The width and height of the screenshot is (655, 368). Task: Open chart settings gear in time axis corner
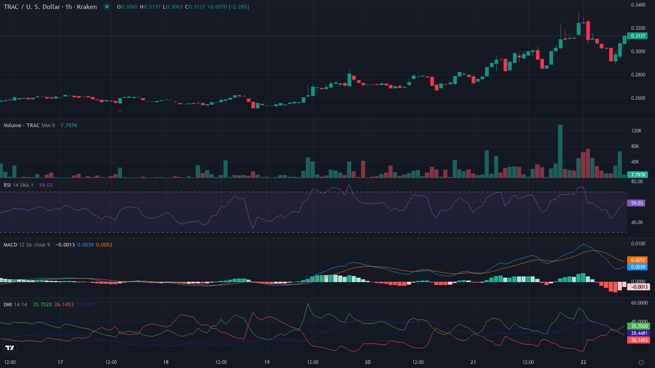pyautogui.click(x=641, y=362)
